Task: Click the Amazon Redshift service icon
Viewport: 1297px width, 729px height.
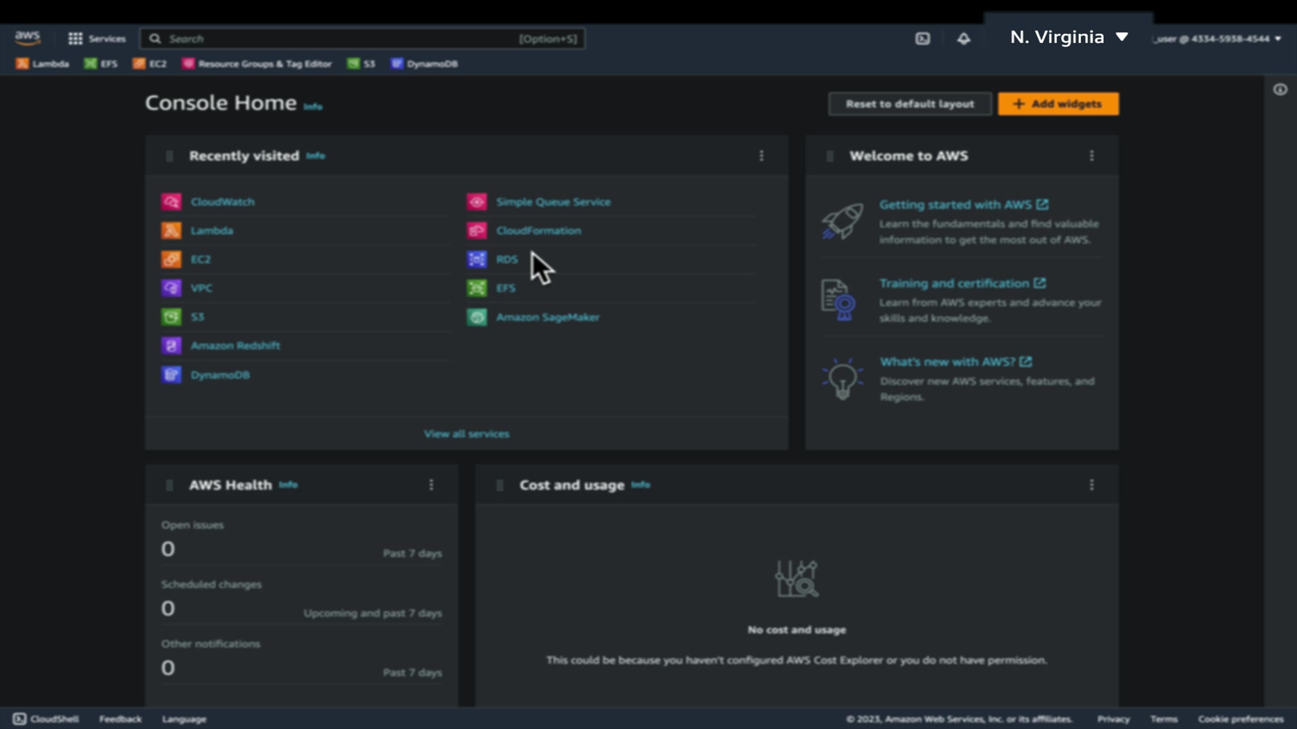Action: (x=172, y=346)
